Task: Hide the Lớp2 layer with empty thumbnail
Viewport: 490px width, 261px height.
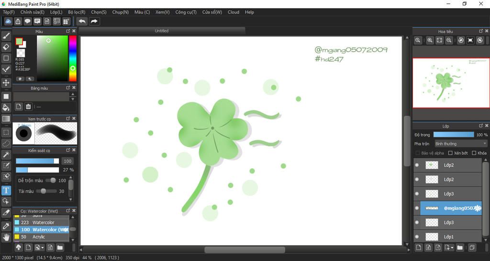Action: (x=417, y=180)
